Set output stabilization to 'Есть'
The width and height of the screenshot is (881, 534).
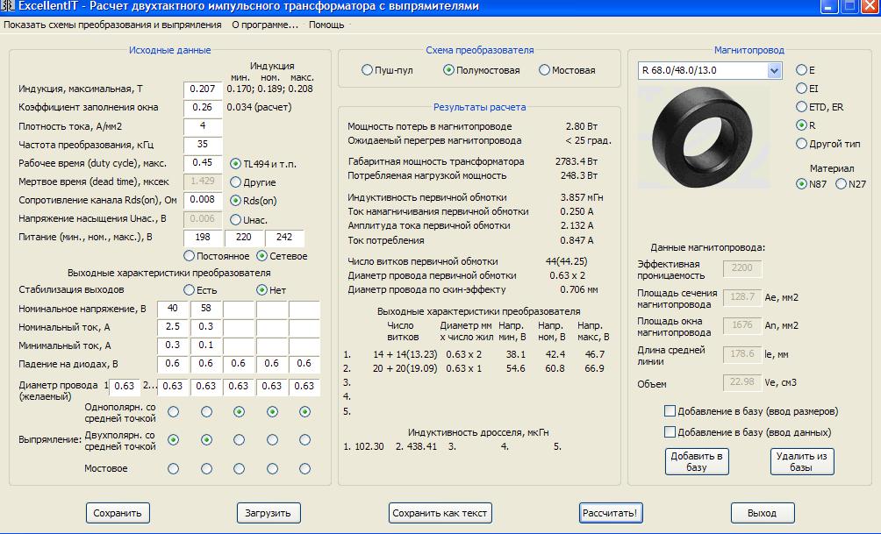190,290
